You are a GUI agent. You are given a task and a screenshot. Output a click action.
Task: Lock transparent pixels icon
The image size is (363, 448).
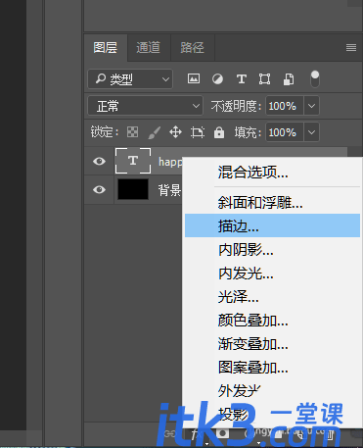132,132
